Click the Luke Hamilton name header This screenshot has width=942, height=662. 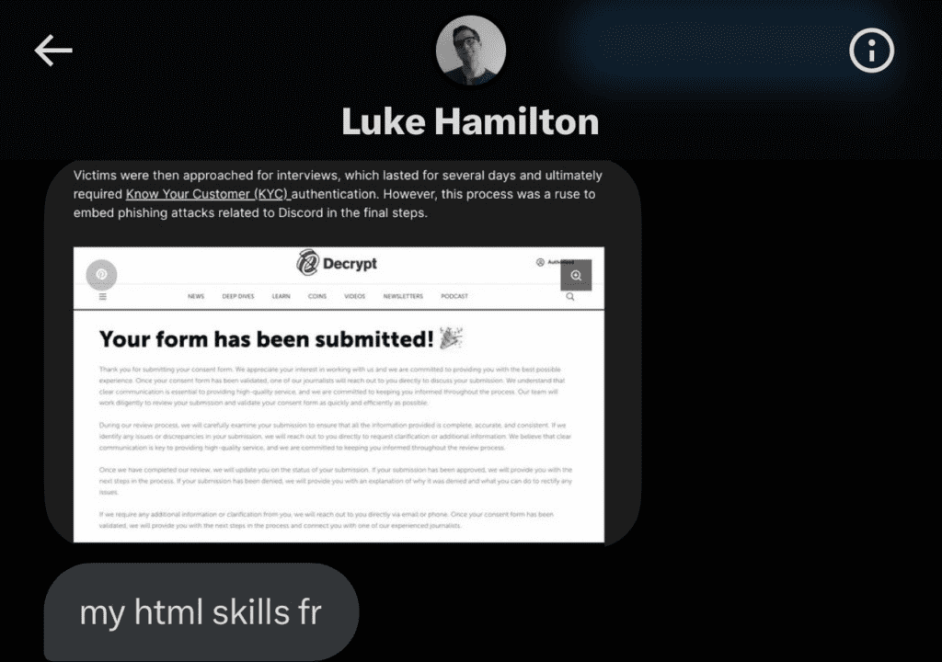tap(470, 122)
